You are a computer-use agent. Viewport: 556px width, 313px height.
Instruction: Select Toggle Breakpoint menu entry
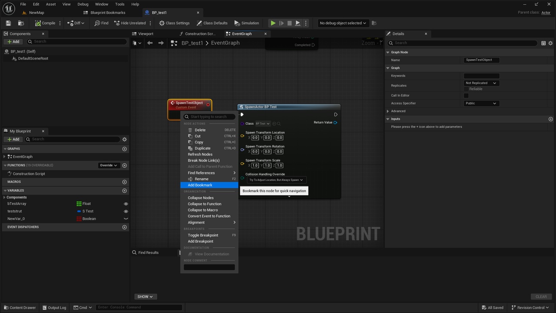[x=209, y=235]
